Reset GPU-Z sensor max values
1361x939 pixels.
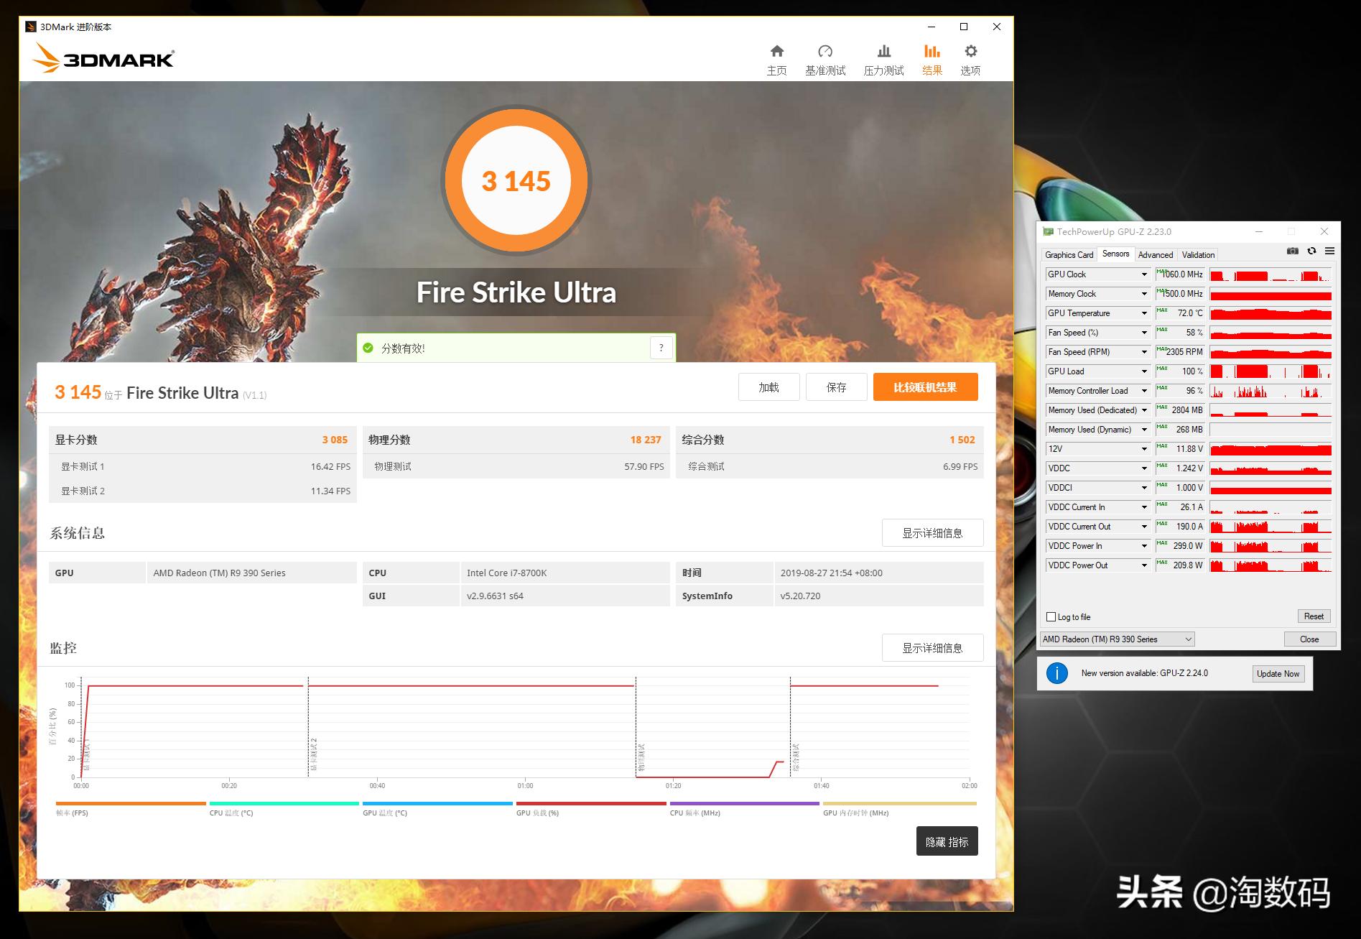[x=1314, y=616]
